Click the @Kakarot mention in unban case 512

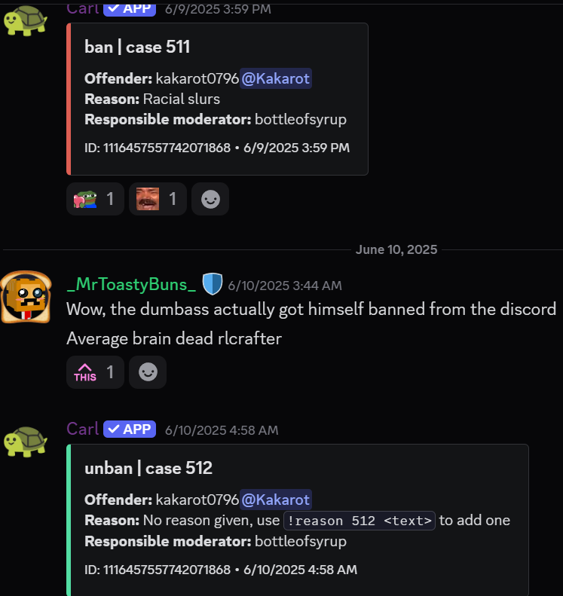(x=276, y=500)
